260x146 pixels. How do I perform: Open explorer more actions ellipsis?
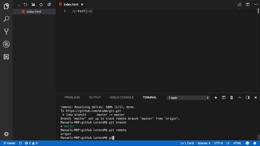point(19,5)
